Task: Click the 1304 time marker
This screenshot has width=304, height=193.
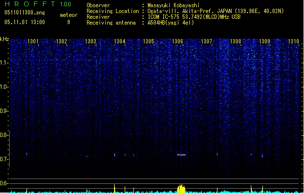Action: (120, 41)
